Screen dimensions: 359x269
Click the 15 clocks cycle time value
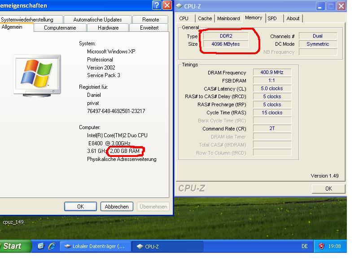click(272, 113)
